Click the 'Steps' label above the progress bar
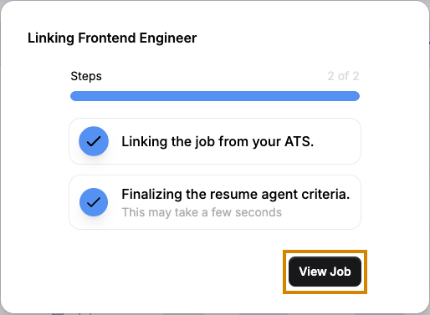Viewport: 430px width, 315px height. 86,76
